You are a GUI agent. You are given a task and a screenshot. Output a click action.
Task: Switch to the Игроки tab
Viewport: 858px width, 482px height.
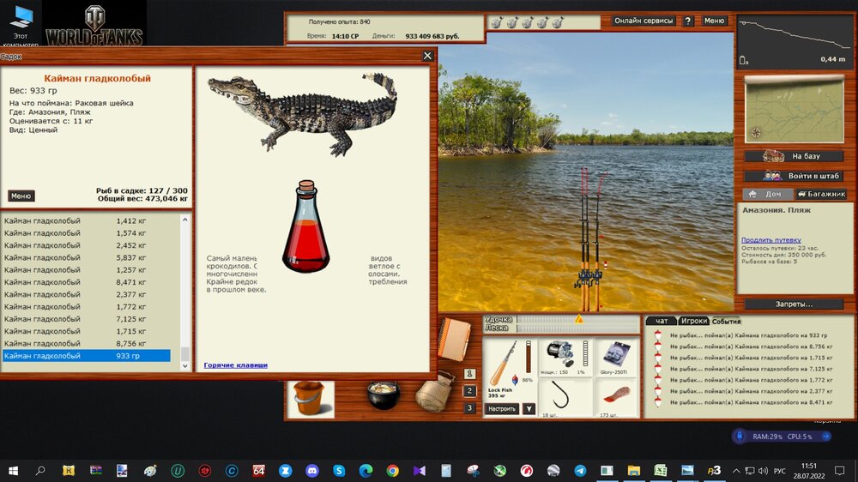coord(693,321)
